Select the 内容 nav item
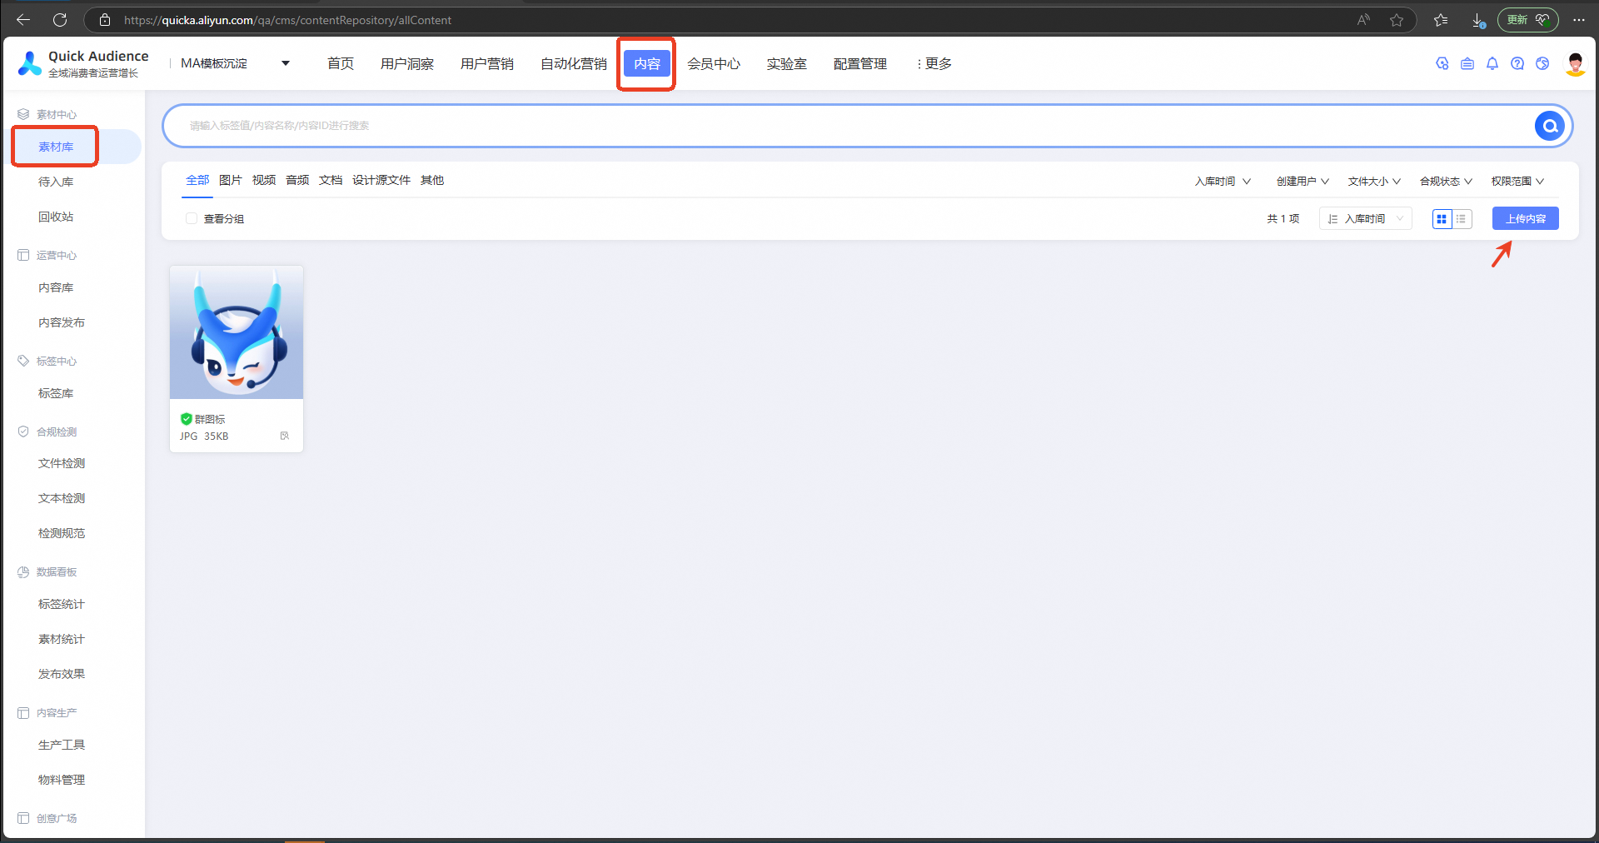Screen dimensions: 1599x843 [647, 63]
